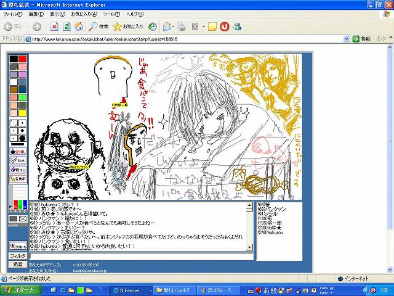
Task: Click the dark gray MARK box icon
Action: click(14, 219)
